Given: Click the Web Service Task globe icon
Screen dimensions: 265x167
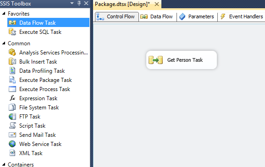Looking at the screenshot, I should [x=12, y=144].
